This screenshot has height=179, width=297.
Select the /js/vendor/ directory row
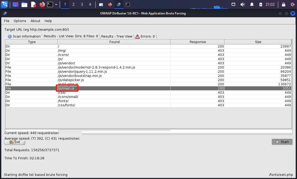(x=148, y=63)
